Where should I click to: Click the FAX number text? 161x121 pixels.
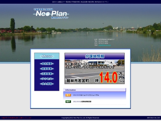[x=101, y=43]
